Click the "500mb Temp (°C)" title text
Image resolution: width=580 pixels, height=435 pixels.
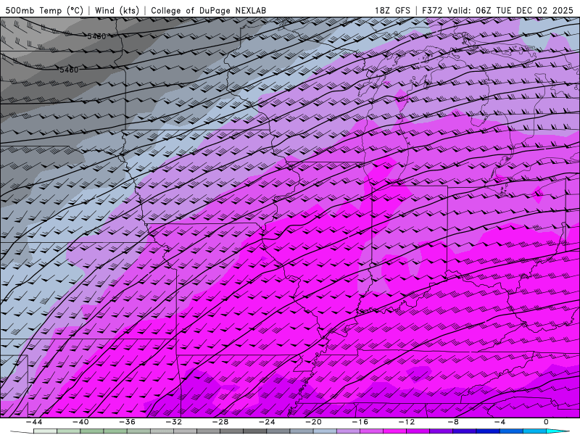point(44,10)
